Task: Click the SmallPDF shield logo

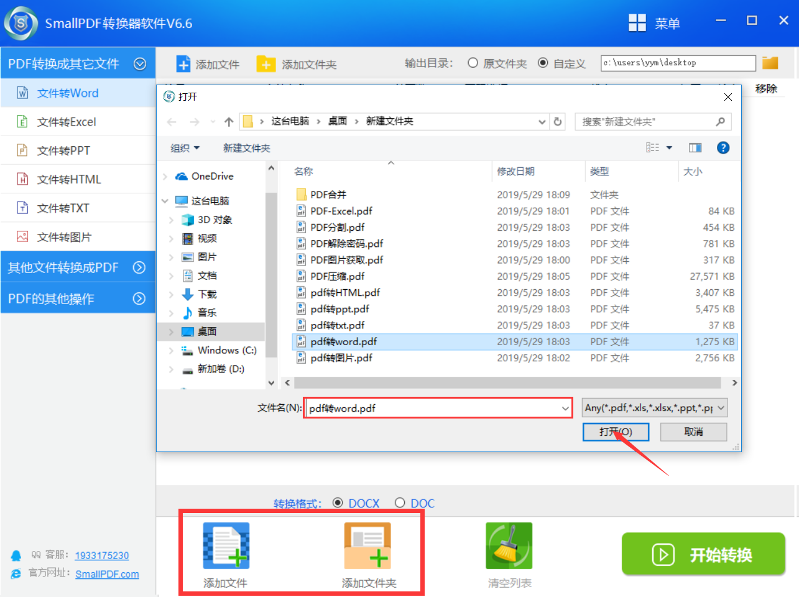Action: (21, 24)
